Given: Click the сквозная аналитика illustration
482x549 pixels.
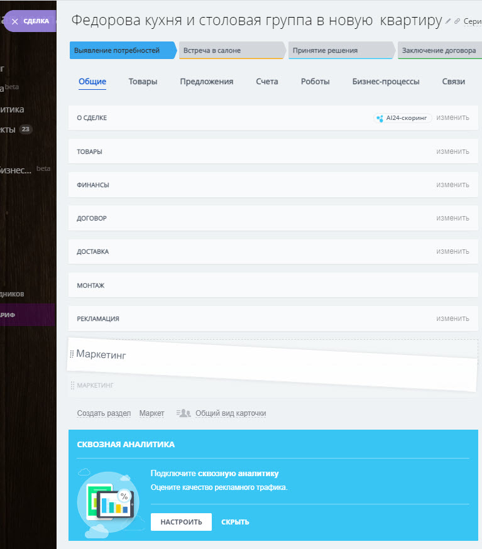Looking at the screenshot, I should click(x=109, y=503).
